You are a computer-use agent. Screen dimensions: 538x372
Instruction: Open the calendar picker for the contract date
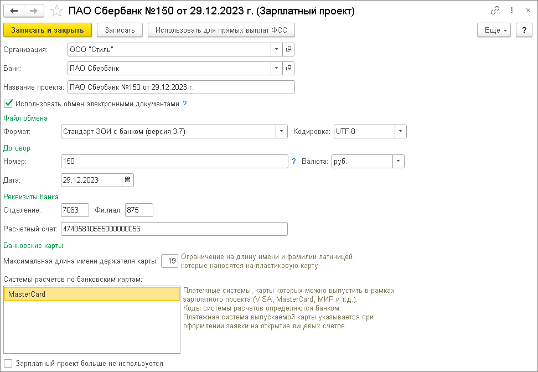pos(128,180)
